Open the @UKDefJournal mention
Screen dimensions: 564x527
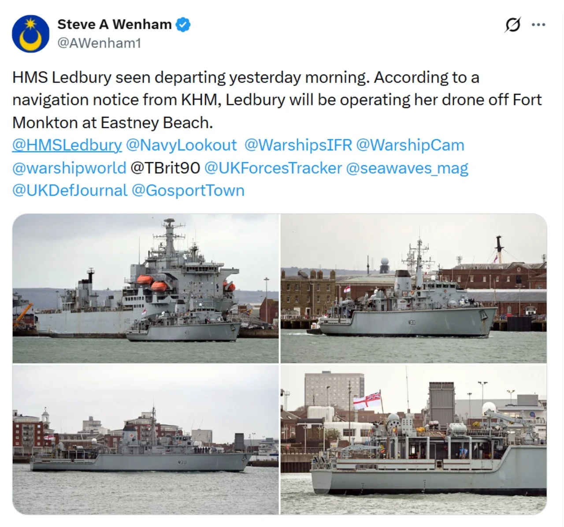(70, 190)
